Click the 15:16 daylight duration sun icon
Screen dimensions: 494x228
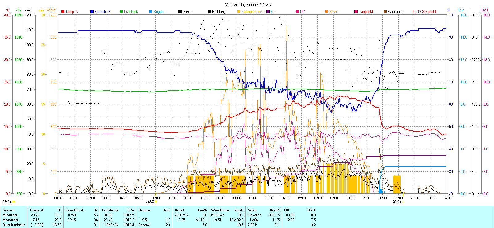point(14,202)
